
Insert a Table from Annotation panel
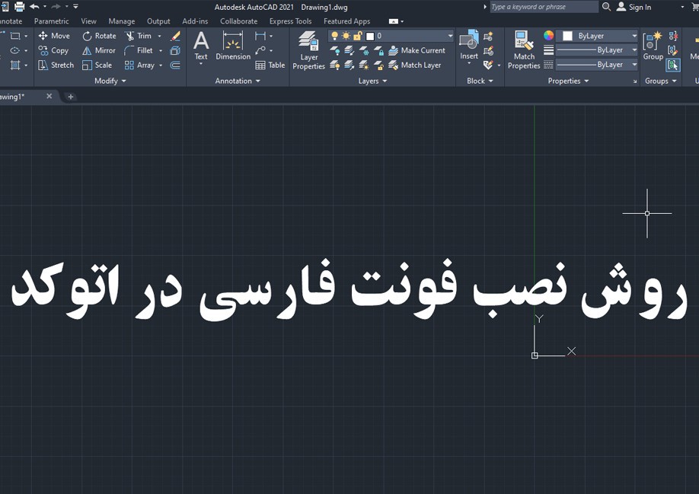tap(270, 65)
